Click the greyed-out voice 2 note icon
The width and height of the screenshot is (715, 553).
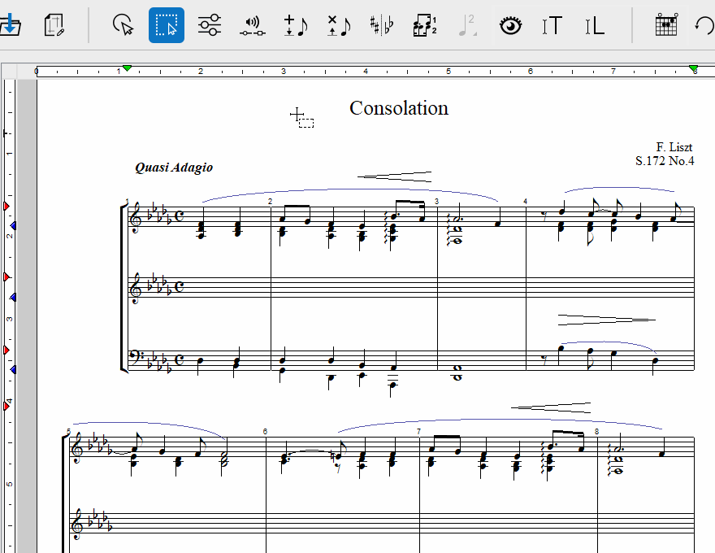point(467,25)
